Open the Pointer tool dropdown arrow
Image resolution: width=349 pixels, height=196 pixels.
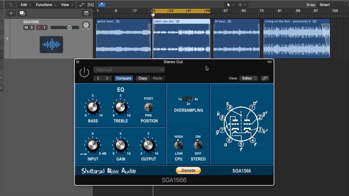pyautogui.click(x=233, y=5)
